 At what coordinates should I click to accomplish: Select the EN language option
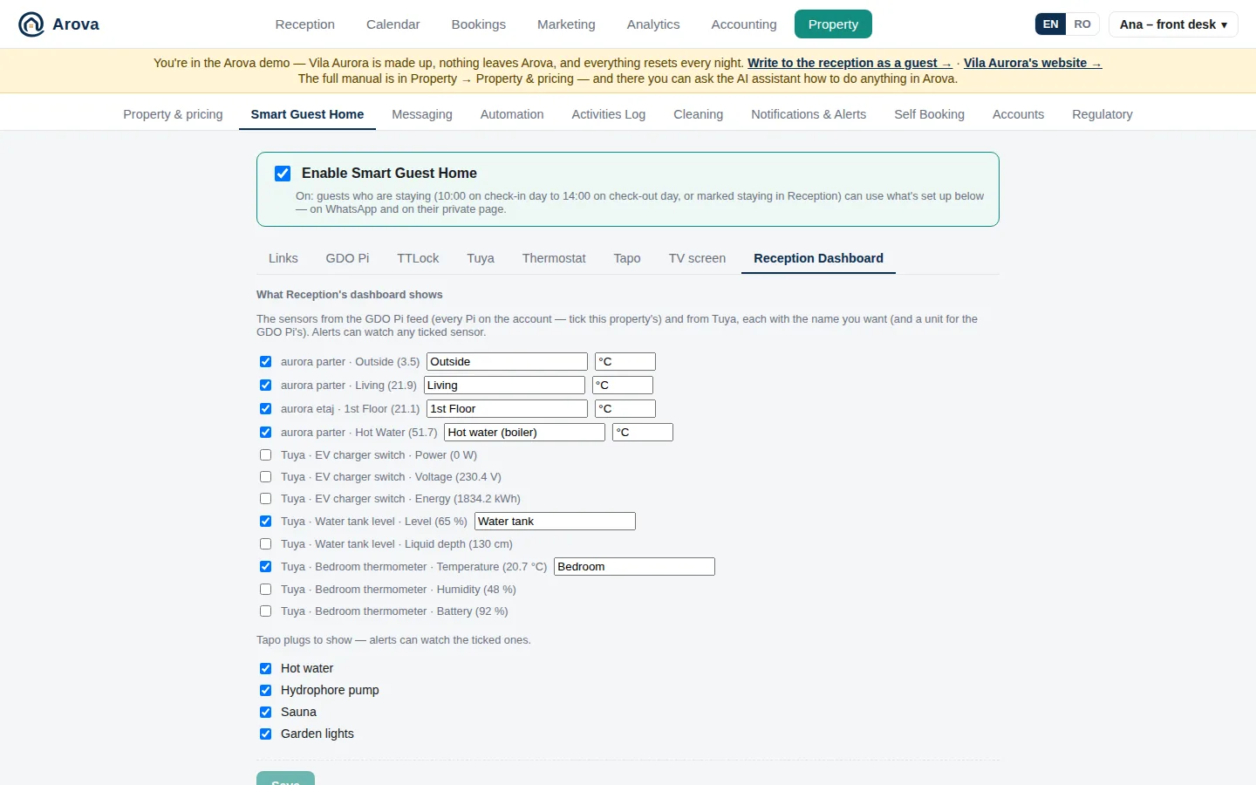tap(1051, 24)
